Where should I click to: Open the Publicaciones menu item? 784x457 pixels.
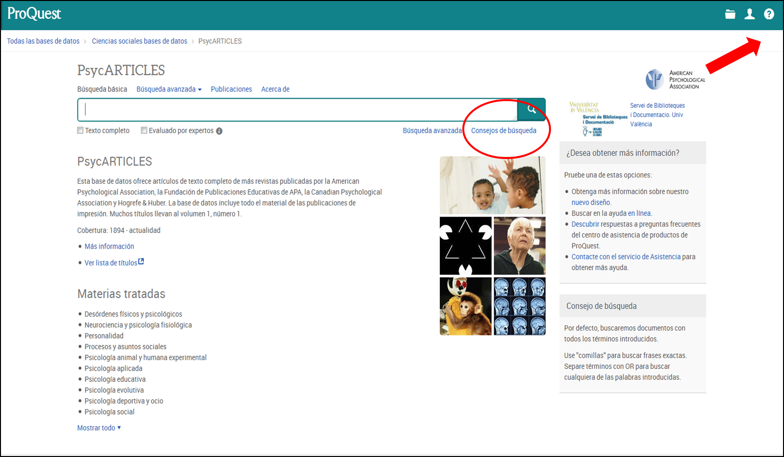tap(231, 89)
